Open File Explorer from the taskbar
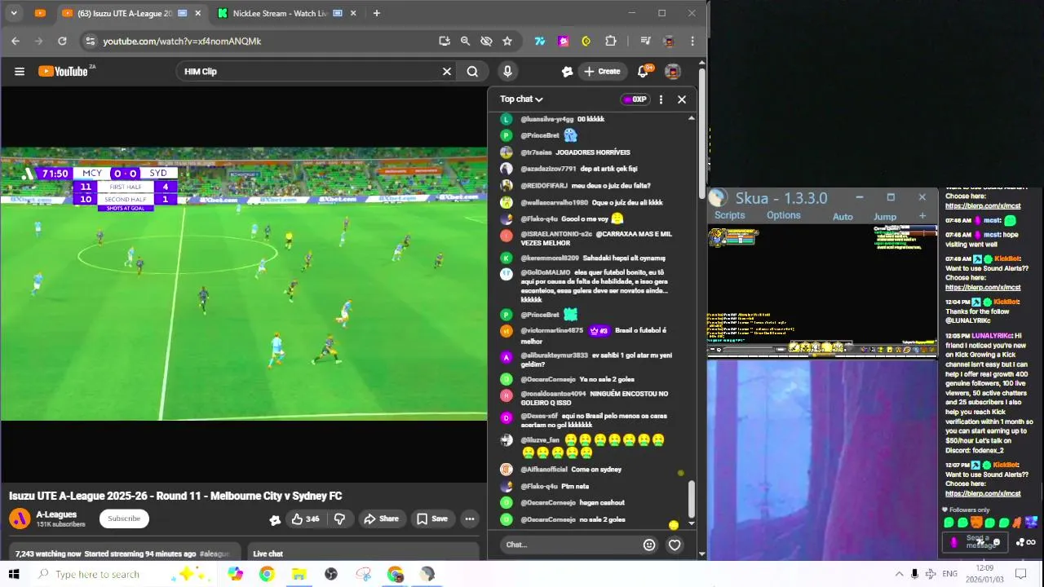 (x=299, y=574)
